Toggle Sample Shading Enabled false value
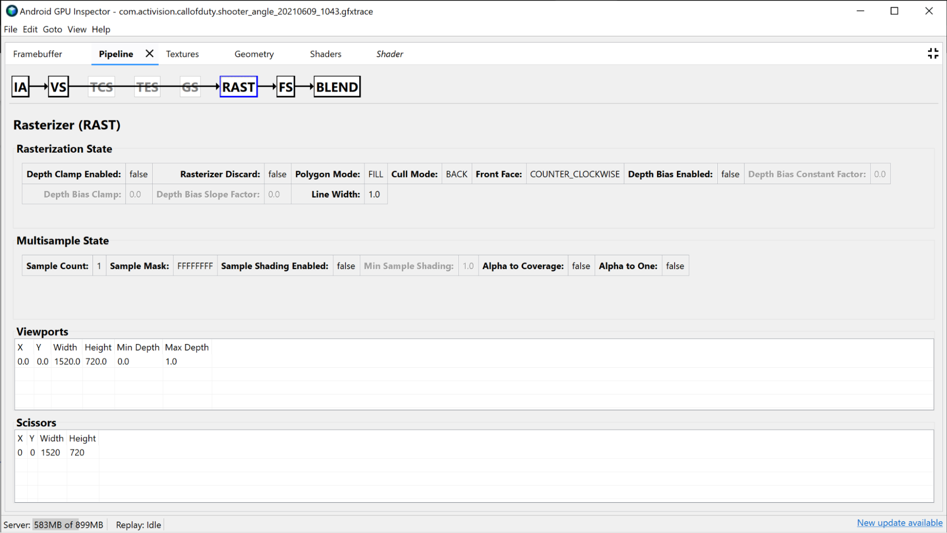The height and width of the screenshot is (533, 947). [x=345, y=265]
